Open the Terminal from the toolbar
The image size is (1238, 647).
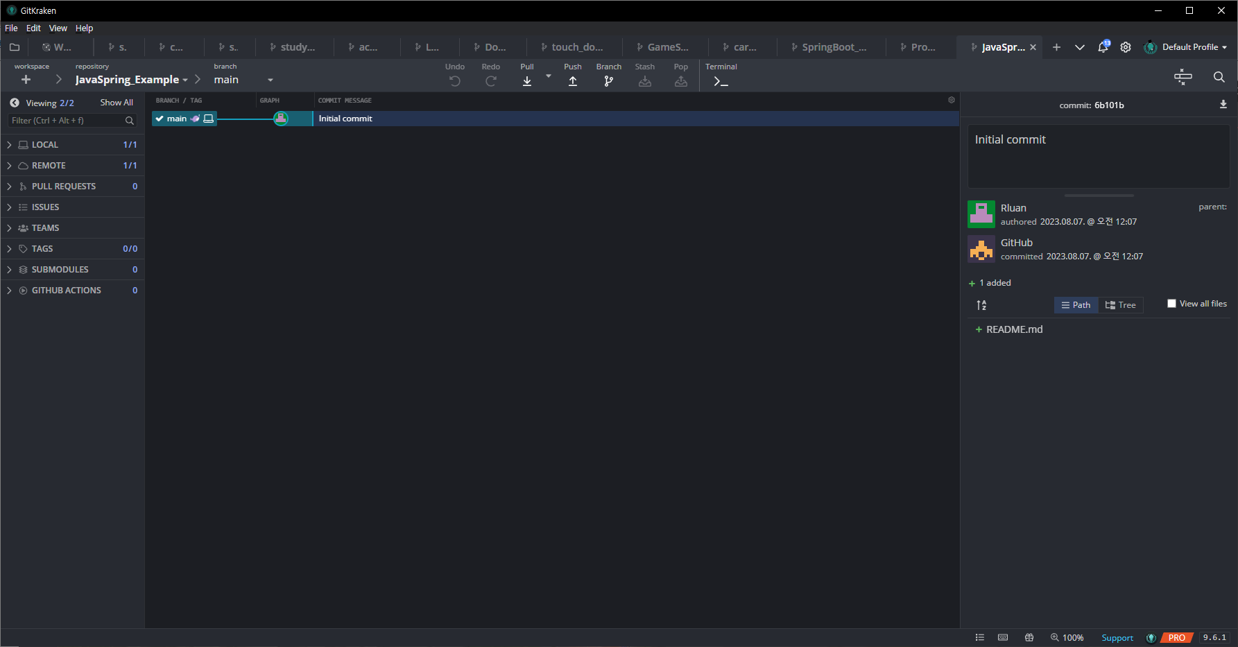[x=721, y=81]
